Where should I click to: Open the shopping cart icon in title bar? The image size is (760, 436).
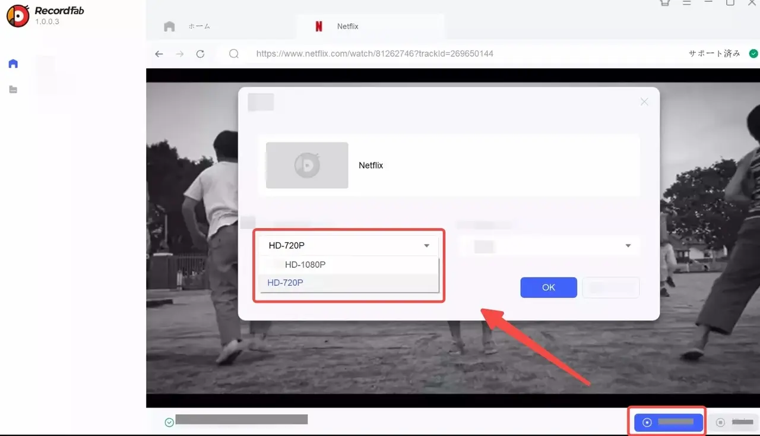pyautogui.click(x=665, y=2)
